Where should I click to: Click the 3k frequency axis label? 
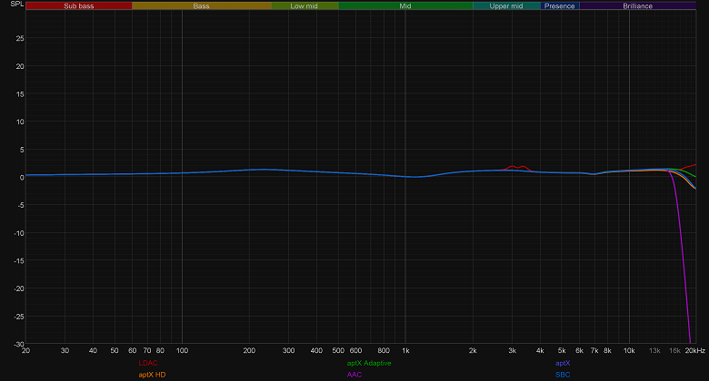513,350
